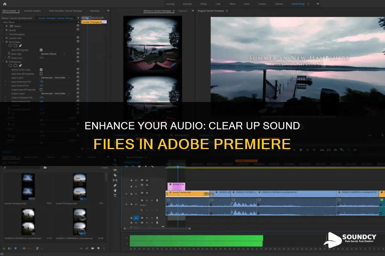Viewport: 385px width, 256px height.
Task: Open Input Layout Stereoscopic dropdown
Action: (55, 78)
